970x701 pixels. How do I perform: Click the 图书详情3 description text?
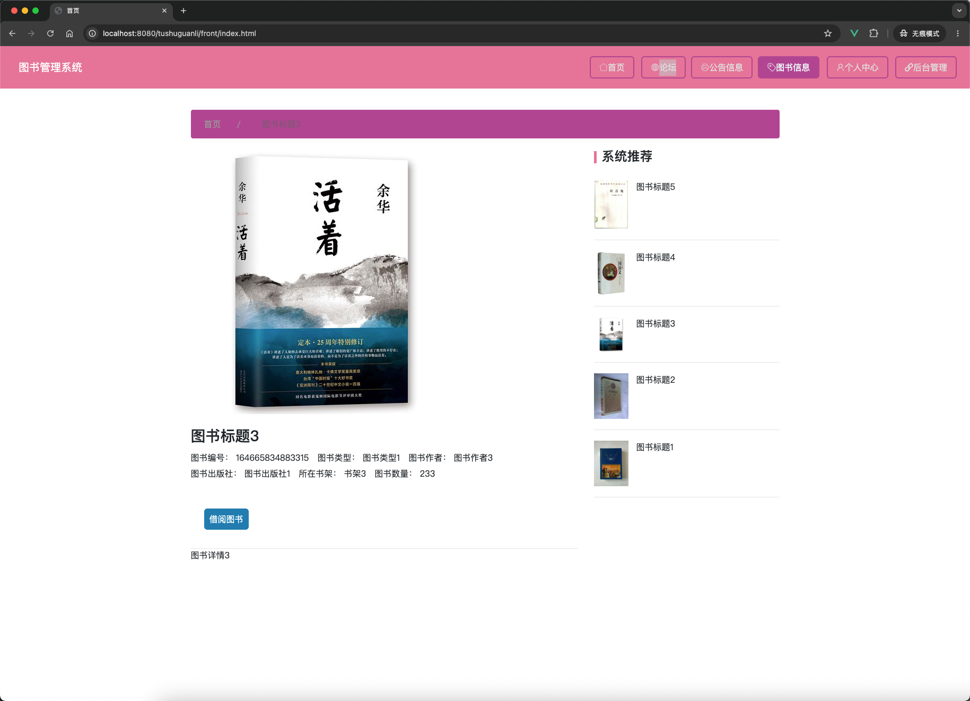click(210, 555)
